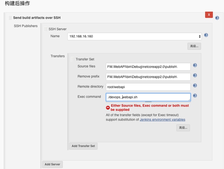Click inside the Exec command textarea
The height and width of the screenshot is (169, 224).
coord(148,97)
